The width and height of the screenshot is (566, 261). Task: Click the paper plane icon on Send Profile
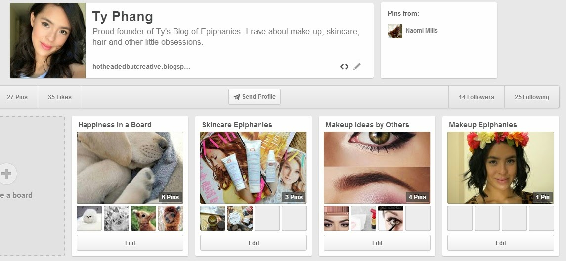click(236, 97)
